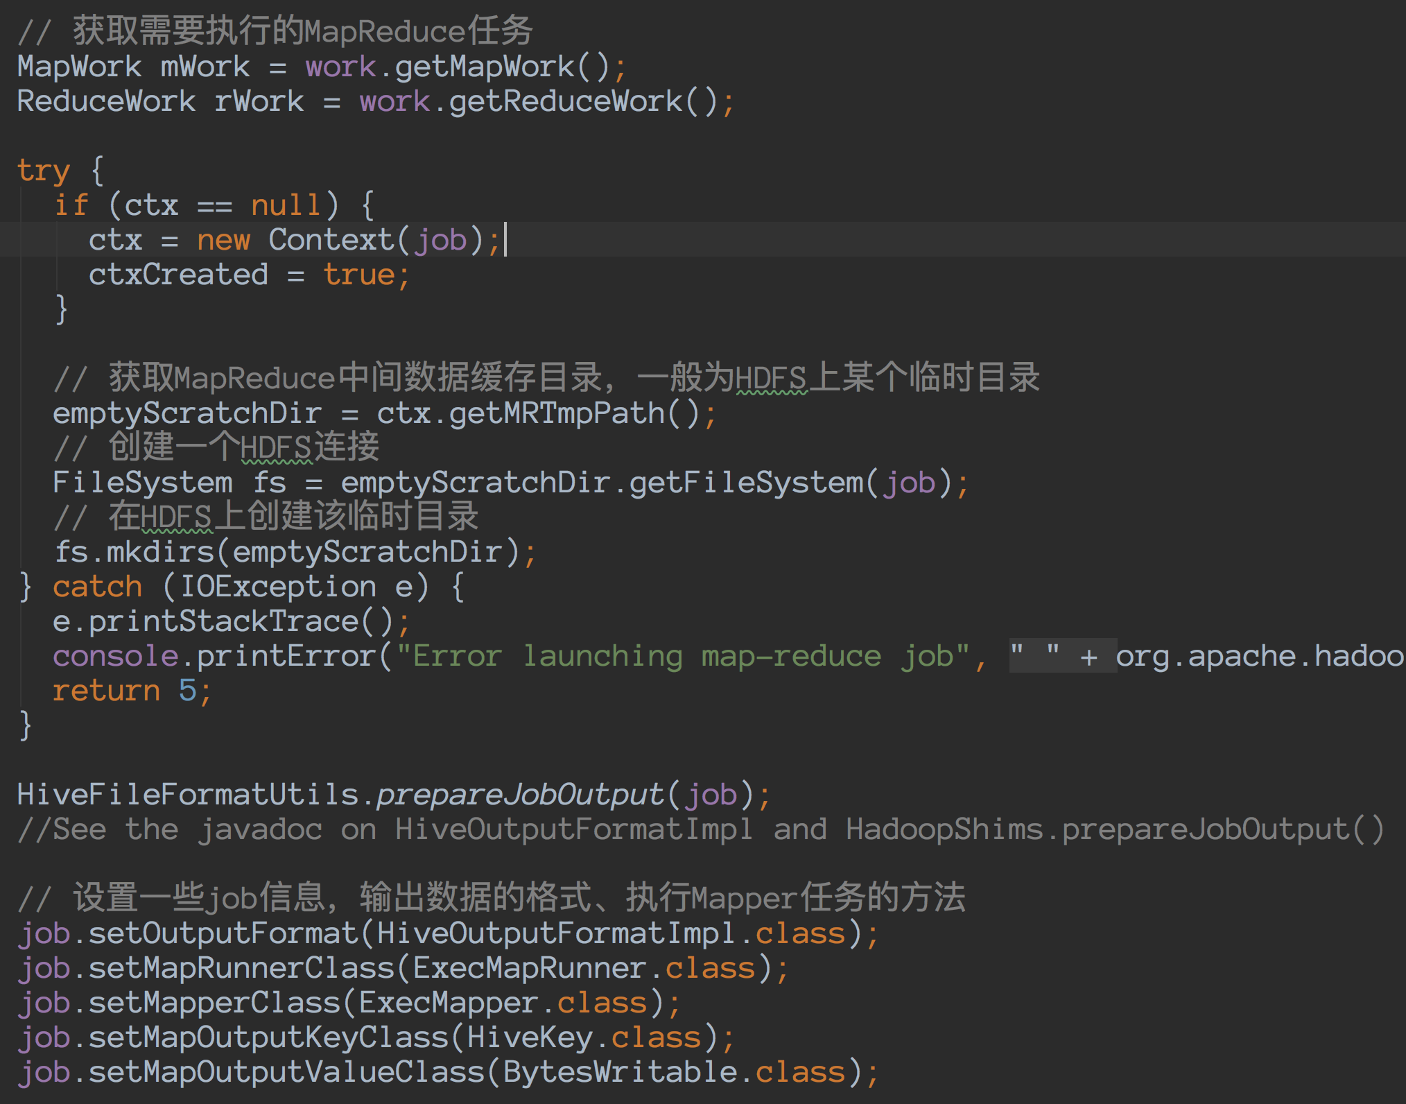Place cursor on the new Context(job) expression
Screen dimensions: 1406x1104
(347, 239)
